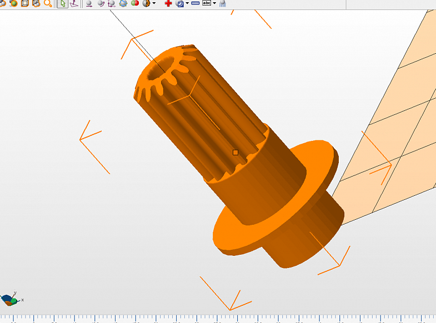436x323 pixels.
Task: Click the blue globe view icon
Action: point(123,3)
